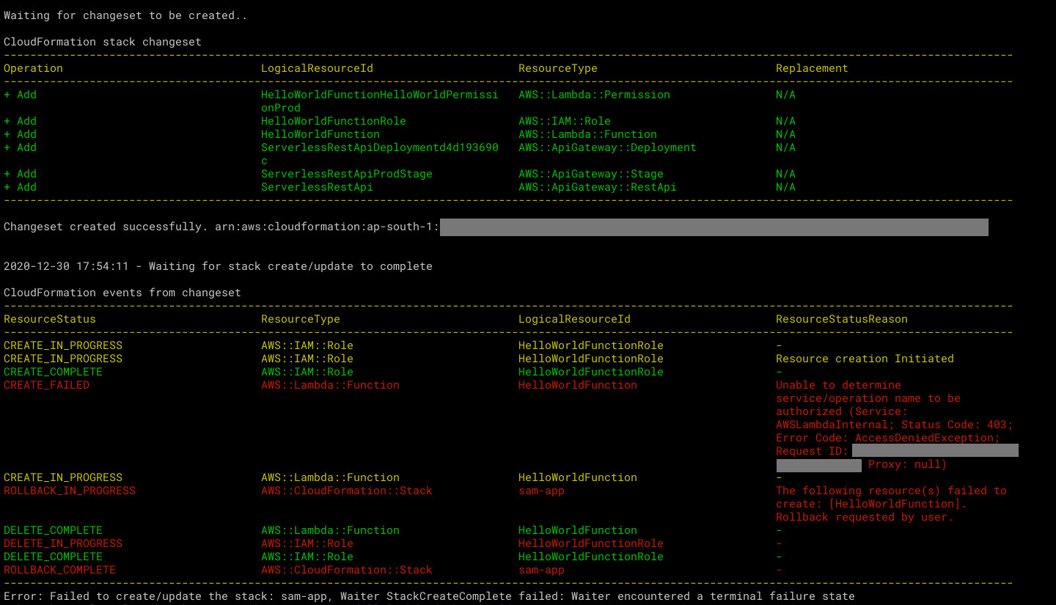The height and width of the screenshot is (605, 1056).
Task: Click "Error: Failed to create/update the stack" text
Action: [x=139, y=596]
